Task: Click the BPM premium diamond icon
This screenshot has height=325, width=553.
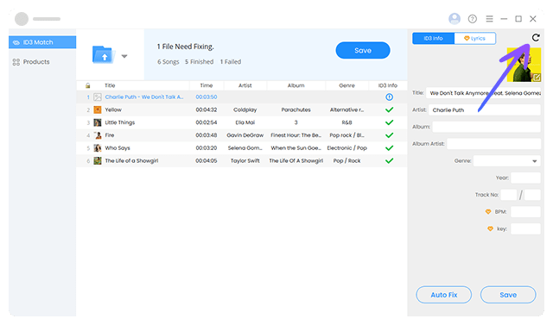Action: [488, 212]
